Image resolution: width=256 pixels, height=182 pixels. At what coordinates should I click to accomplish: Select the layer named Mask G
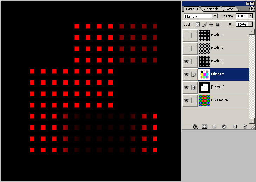(x=217, y=48)
